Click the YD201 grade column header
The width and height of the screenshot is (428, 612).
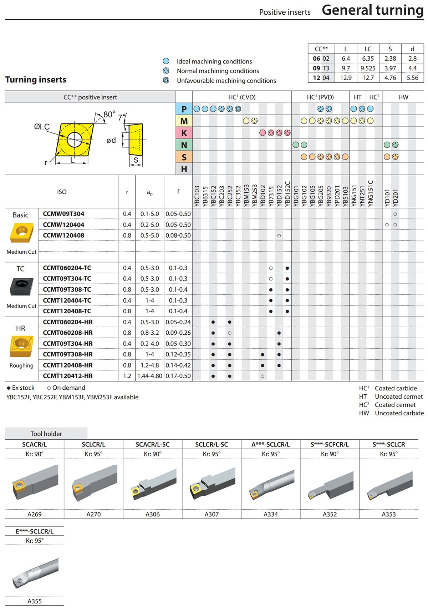(395, 197)
